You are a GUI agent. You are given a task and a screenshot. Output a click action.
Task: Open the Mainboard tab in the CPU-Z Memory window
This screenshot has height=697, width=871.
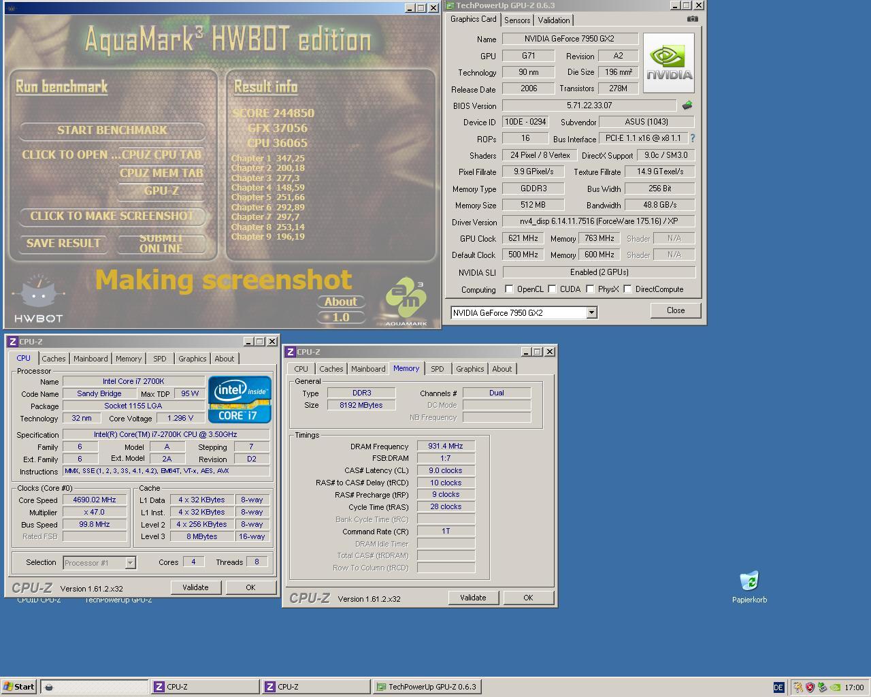click(x=368, y=369)
